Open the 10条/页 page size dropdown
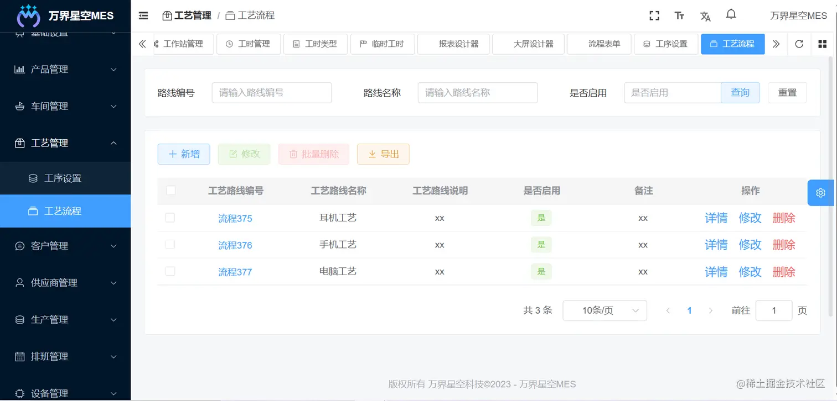This screenshot has height=401, width=837. pyautogui.click(x=604, y=310)
